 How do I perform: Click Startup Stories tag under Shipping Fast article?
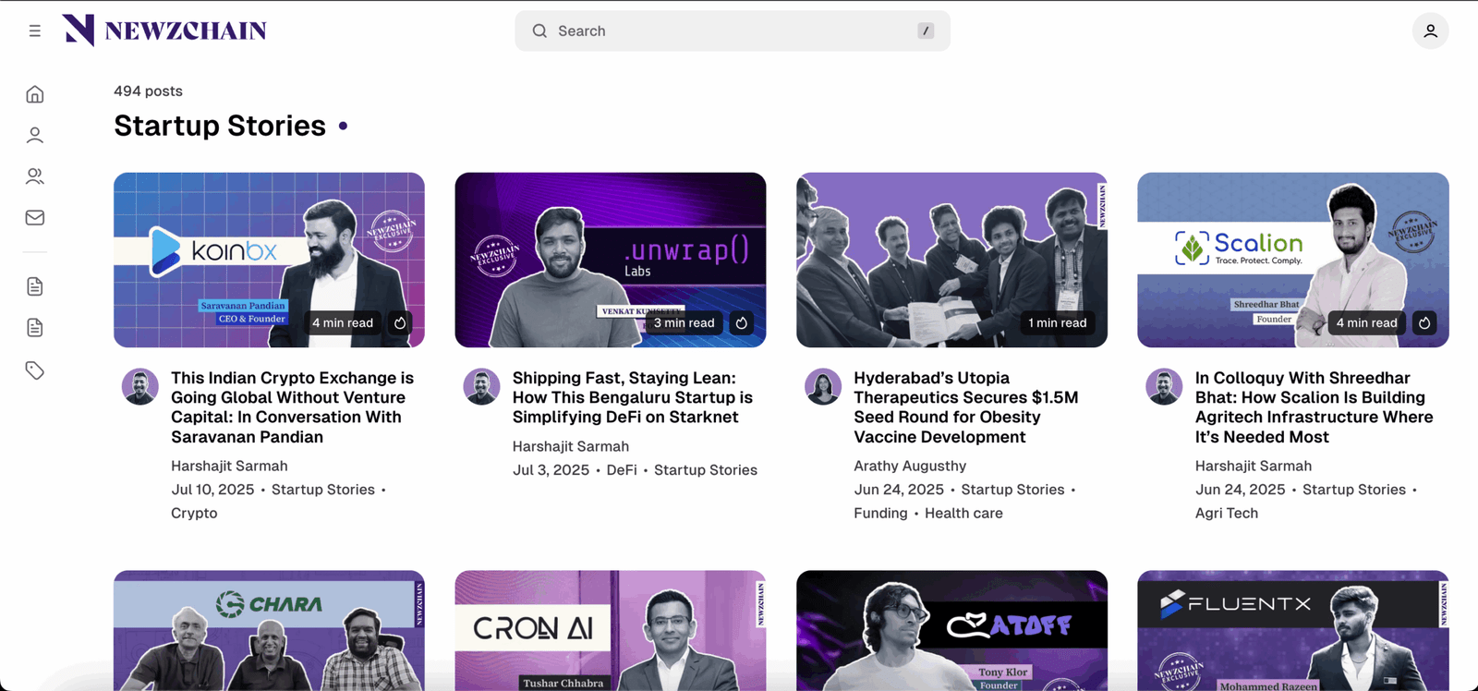coord(706,469)
